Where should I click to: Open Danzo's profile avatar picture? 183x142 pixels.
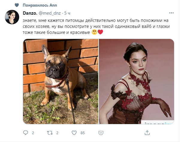(12, 17)
